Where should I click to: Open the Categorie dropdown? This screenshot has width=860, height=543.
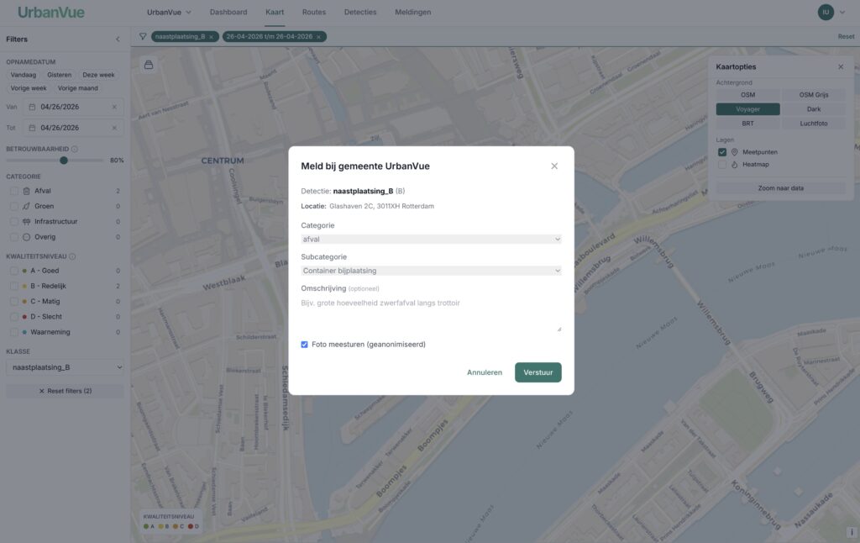[431, 240]
